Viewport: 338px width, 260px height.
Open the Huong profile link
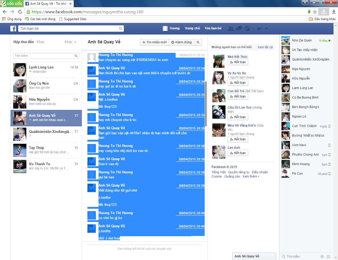click(x=171, y=28)
